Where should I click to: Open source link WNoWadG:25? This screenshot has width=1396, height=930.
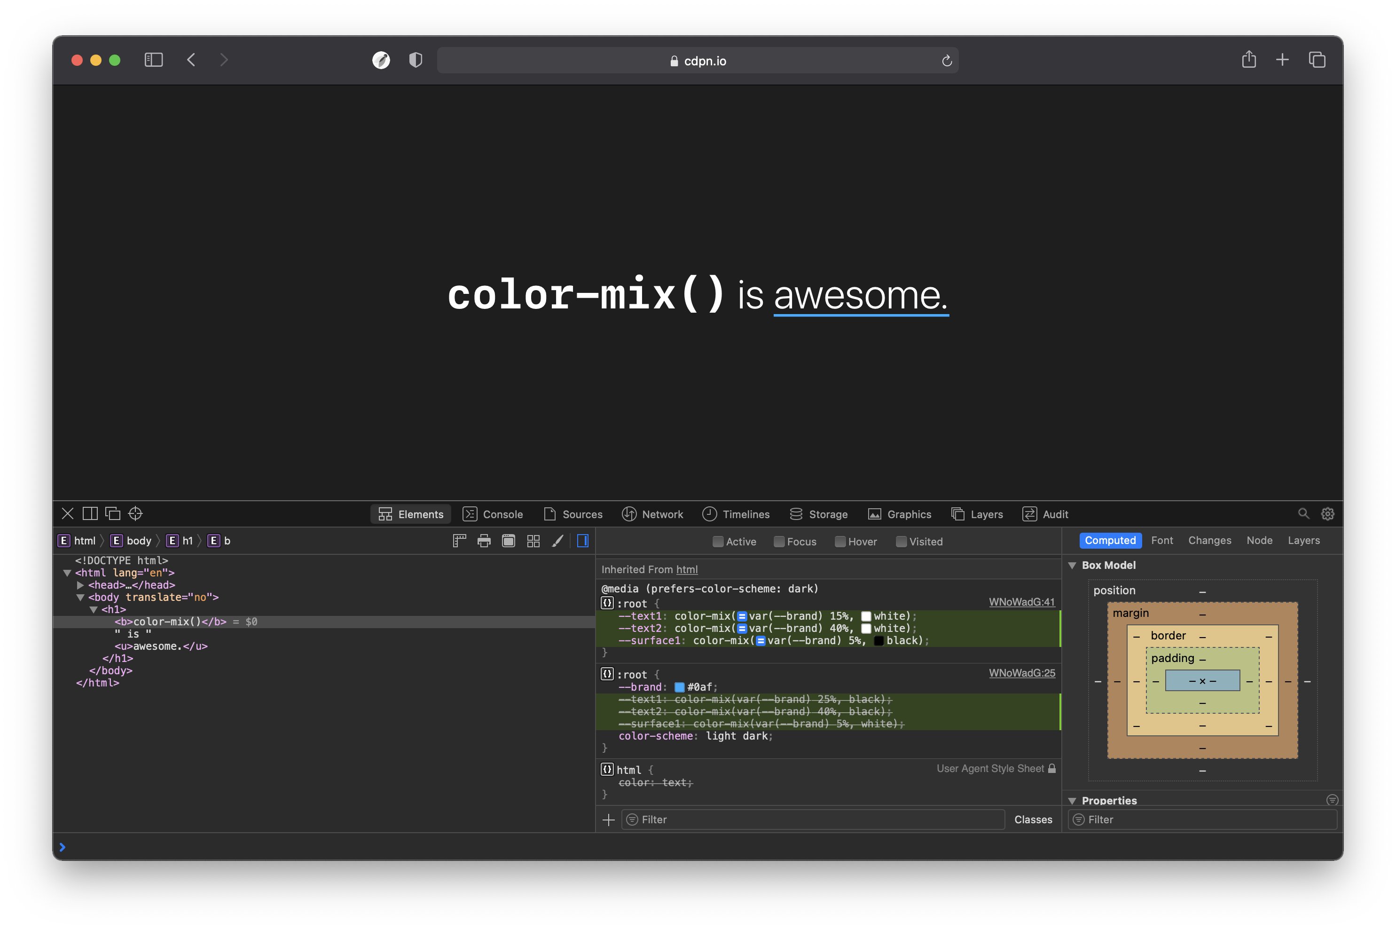pyautogui.click(x=1021, y=673)
